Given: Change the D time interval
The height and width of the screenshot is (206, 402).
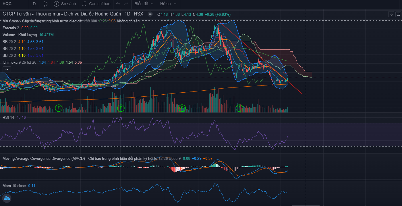Looking at the screenshot, I should [x=34, y=4].
